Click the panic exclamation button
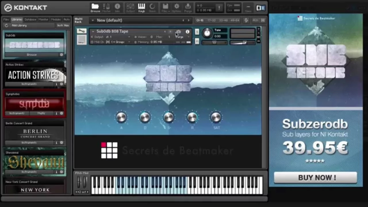The image size is (368, 207). click(219, 8)
